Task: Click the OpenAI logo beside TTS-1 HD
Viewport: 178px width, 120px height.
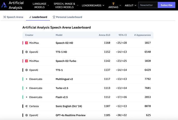Action: click(26, 52)
